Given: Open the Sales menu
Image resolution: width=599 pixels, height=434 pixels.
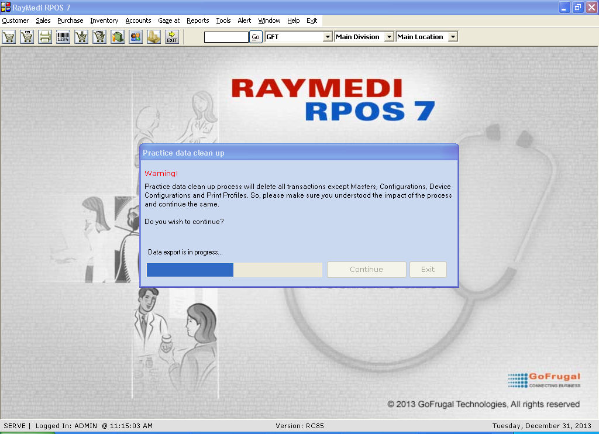Looking at the screenshot, I should click(x=43, y=20).
